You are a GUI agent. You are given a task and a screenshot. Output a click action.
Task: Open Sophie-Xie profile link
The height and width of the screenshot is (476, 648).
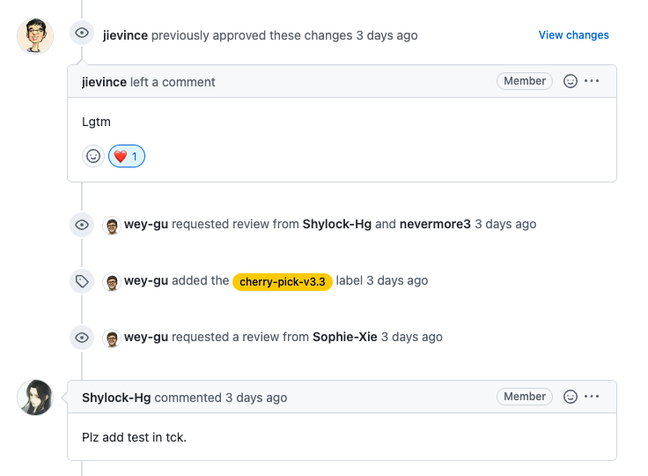pos(345,337)
